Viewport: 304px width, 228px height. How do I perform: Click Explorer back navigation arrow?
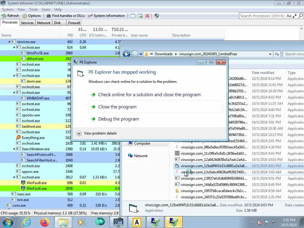[x=126, y=54]
